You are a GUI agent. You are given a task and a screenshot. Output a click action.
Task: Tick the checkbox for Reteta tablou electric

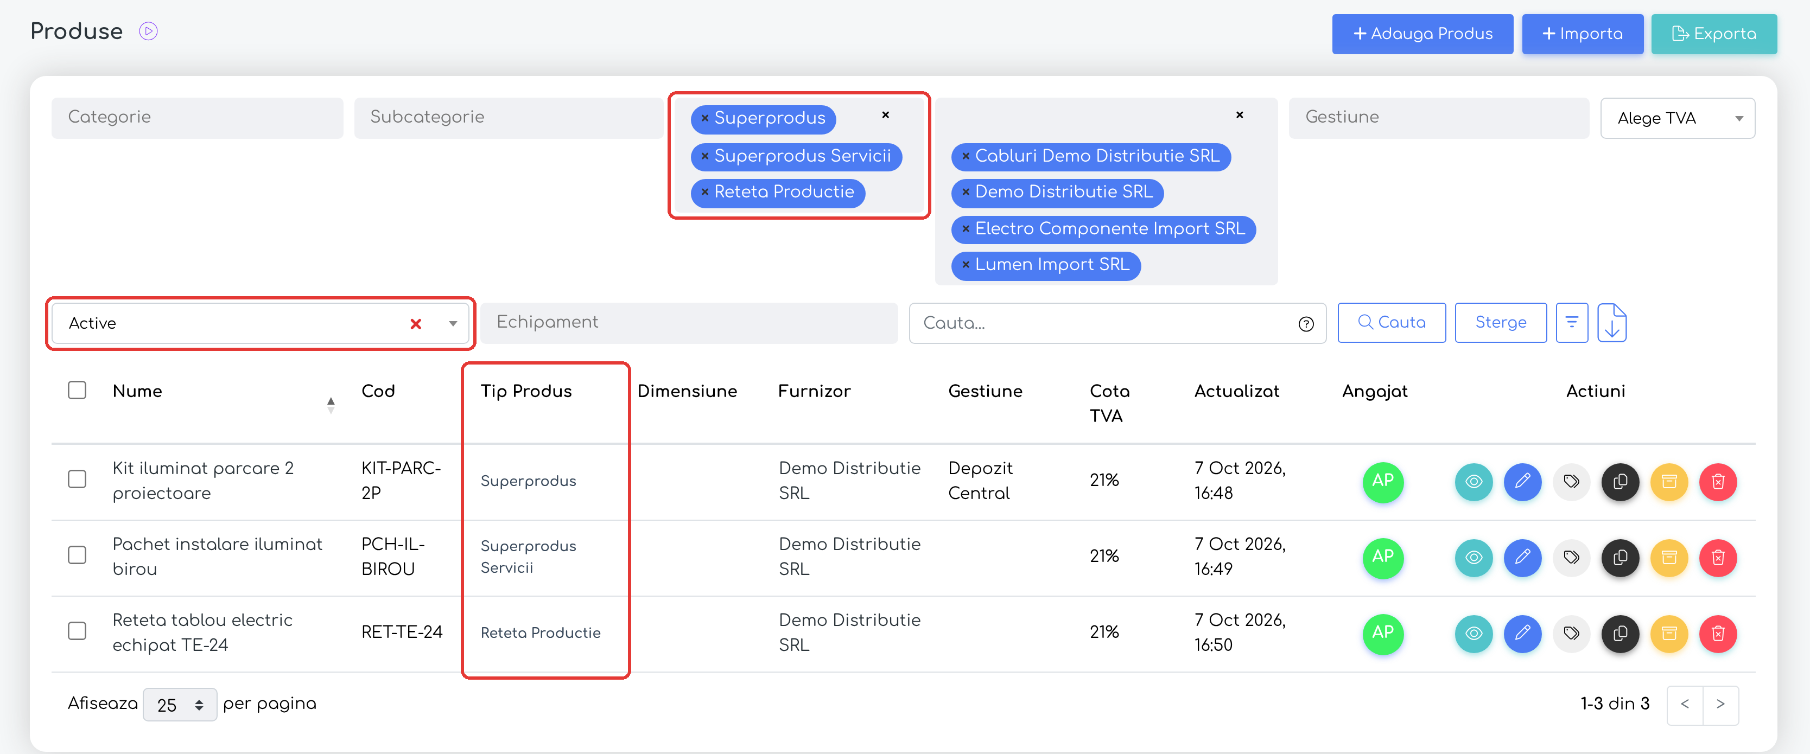click(77, 631)
